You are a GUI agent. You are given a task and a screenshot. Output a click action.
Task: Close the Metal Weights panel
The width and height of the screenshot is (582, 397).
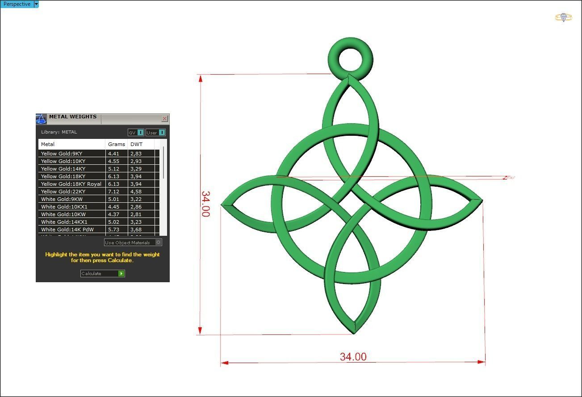tap(164, 118)
